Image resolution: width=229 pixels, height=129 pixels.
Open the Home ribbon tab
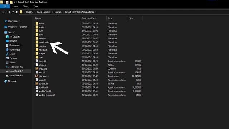tap(15, 6)
